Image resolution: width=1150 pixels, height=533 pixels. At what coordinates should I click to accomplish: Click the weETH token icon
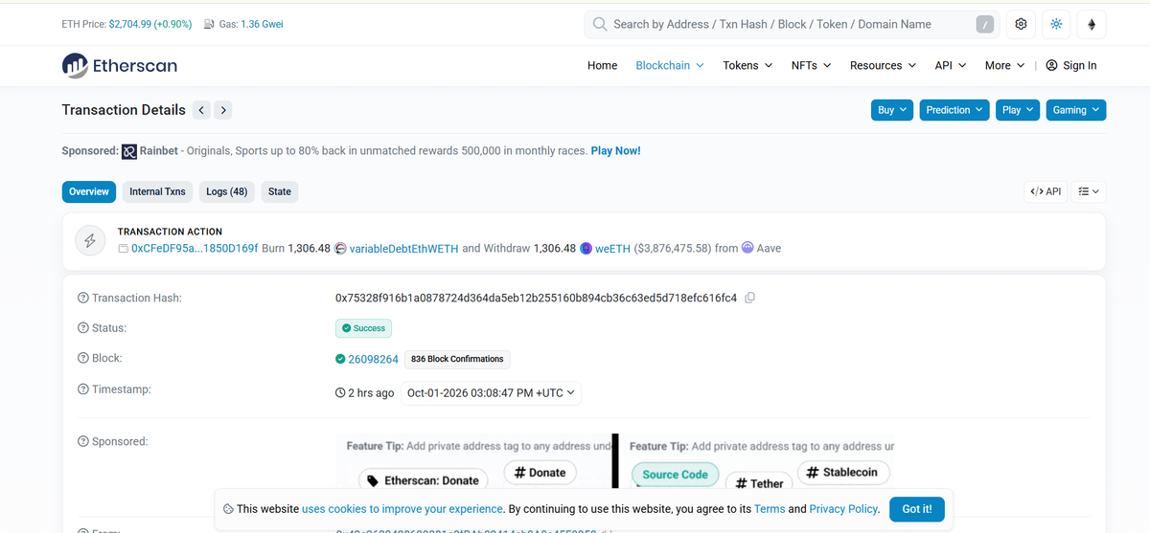point(586,249)
